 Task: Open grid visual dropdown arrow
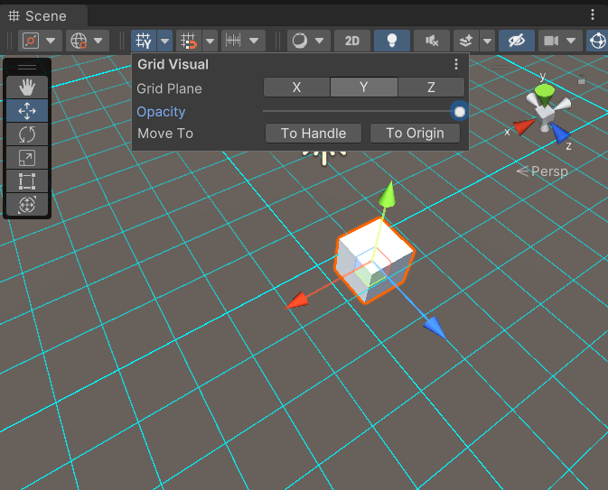pos(164,41)
